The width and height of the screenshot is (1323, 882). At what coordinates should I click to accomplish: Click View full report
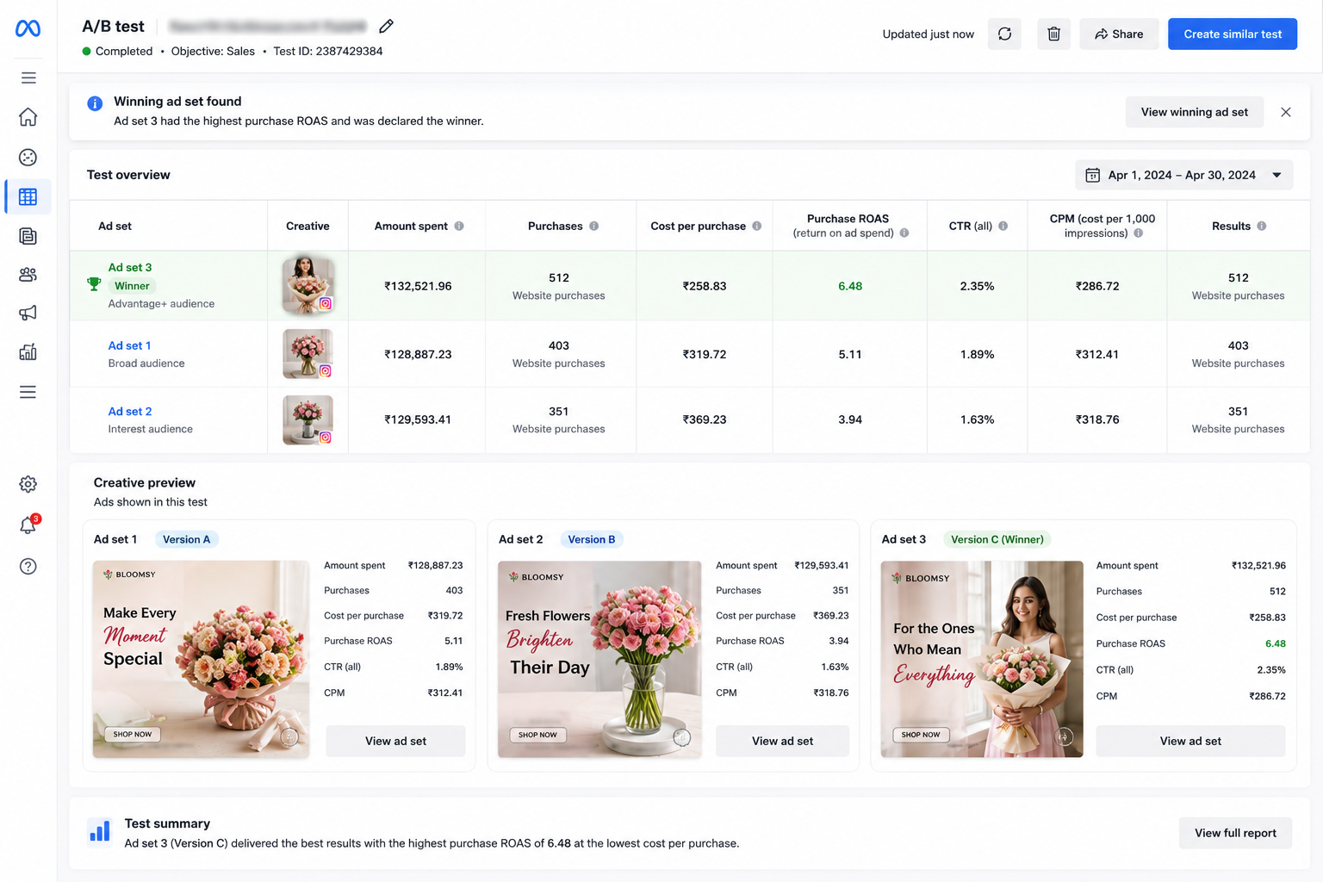[1235, 833]
